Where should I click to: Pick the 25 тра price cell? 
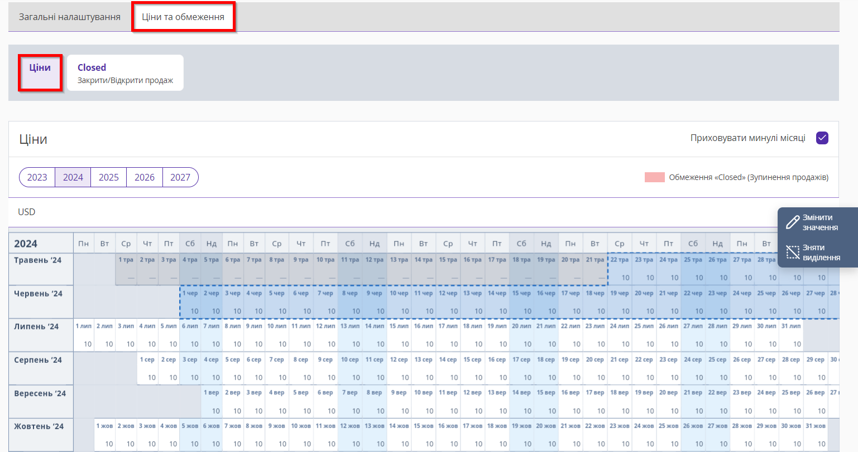(x=693, y=269)
